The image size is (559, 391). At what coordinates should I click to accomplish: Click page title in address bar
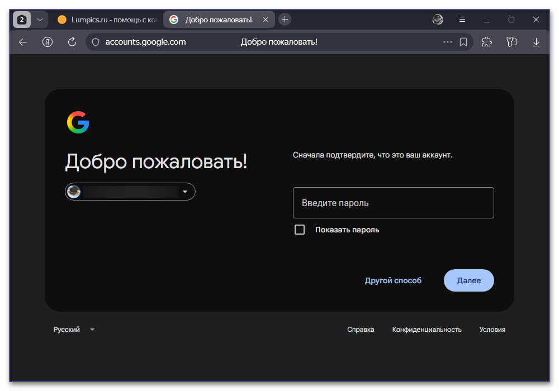(x=279, y=42)
